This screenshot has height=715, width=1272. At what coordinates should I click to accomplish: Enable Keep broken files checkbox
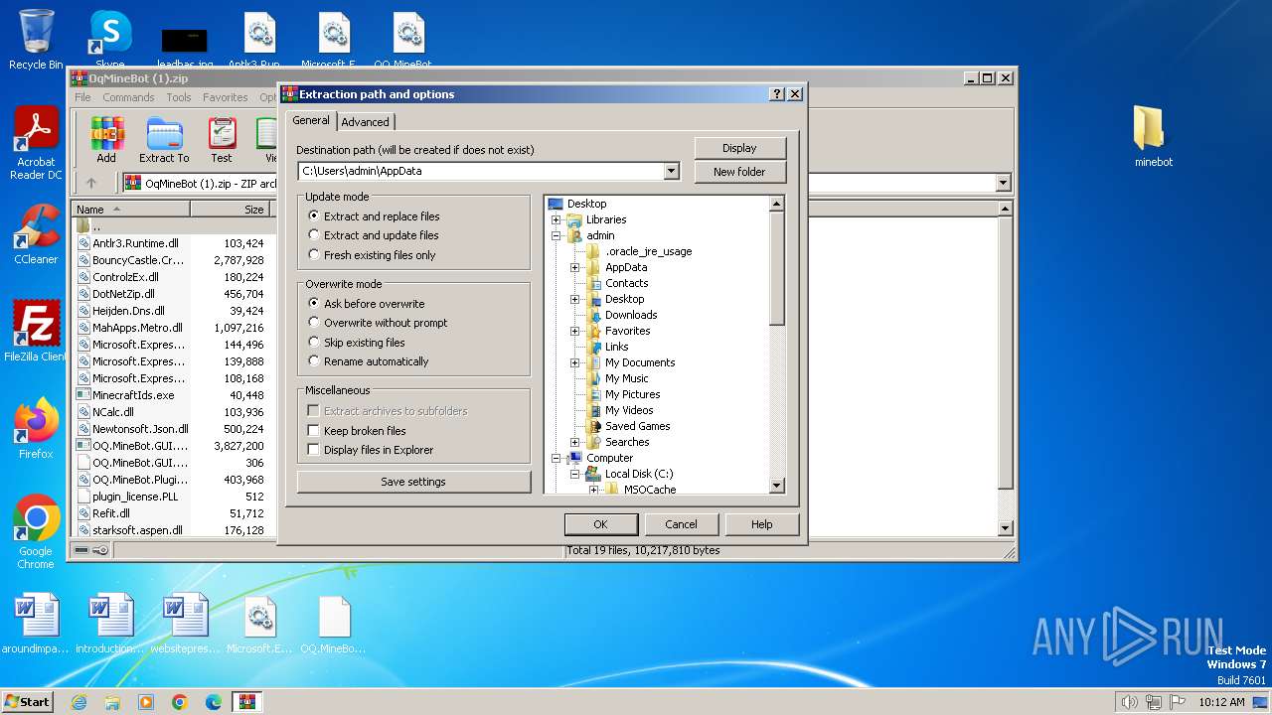click(x=314, y=431)
